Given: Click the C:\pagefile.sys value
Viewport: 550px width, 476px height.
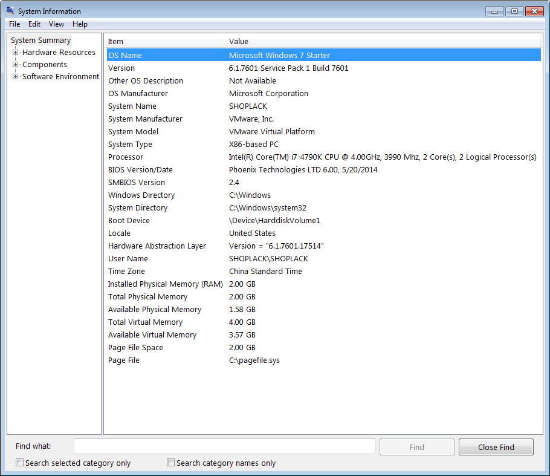Looking at the screenshot, I should tap(254, 360).
